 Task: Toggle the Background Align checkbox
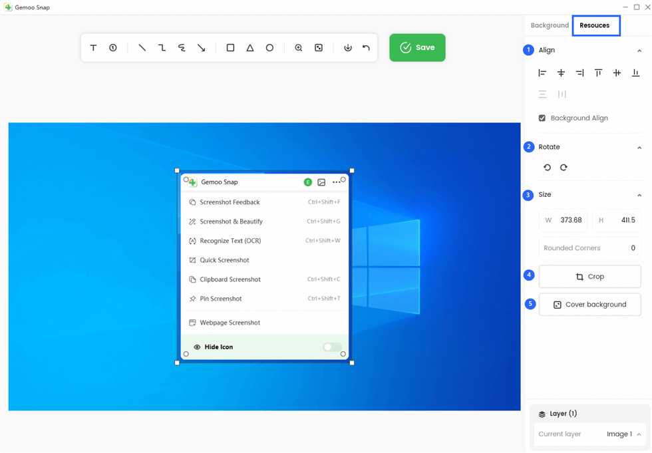coord(542,118)
